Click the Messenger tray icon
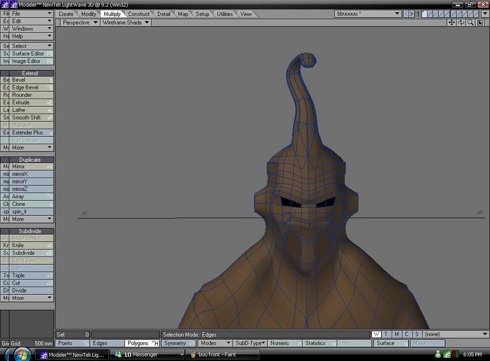The height and width of the screenshot is (361, 490). point(438,354)
